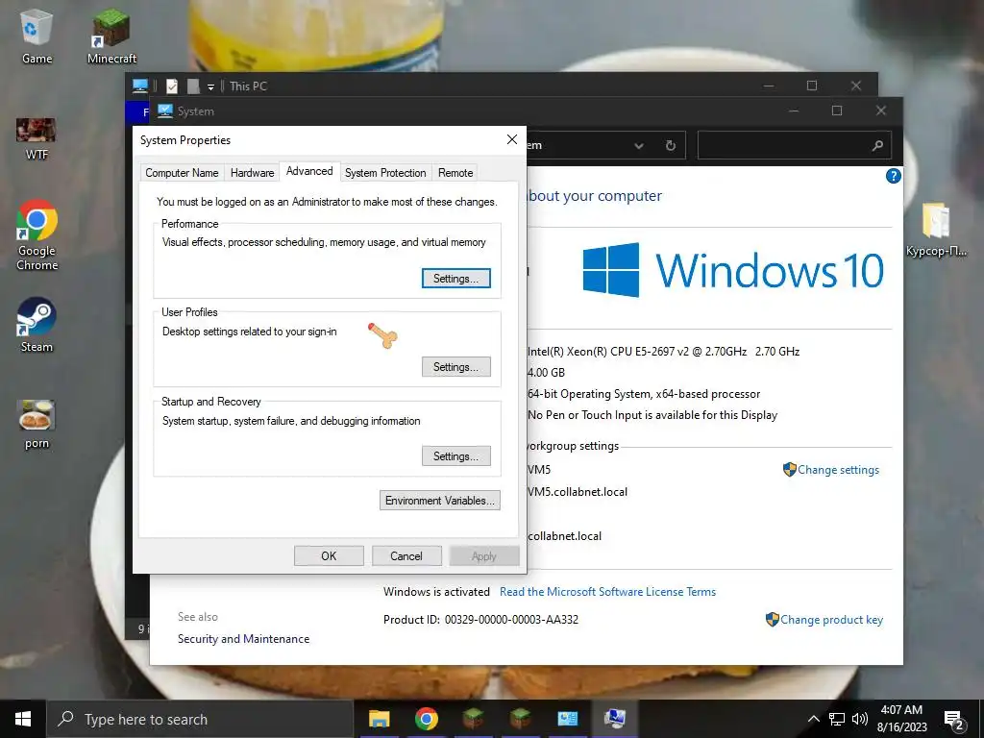Switch to the Remote tab
This screenshot has width=984, height=738.
coord(455,173)
